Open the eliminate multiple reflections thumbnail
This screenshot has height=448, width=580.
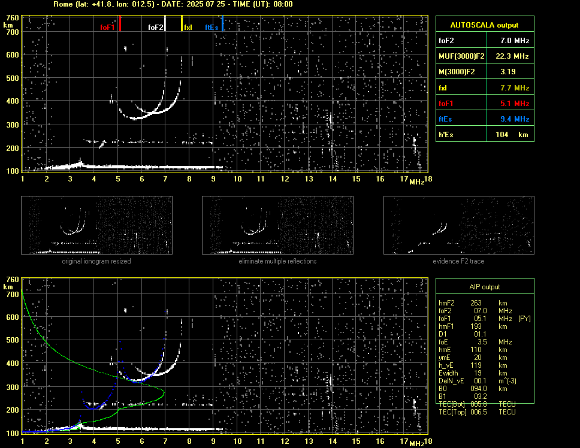coord(277,225)
